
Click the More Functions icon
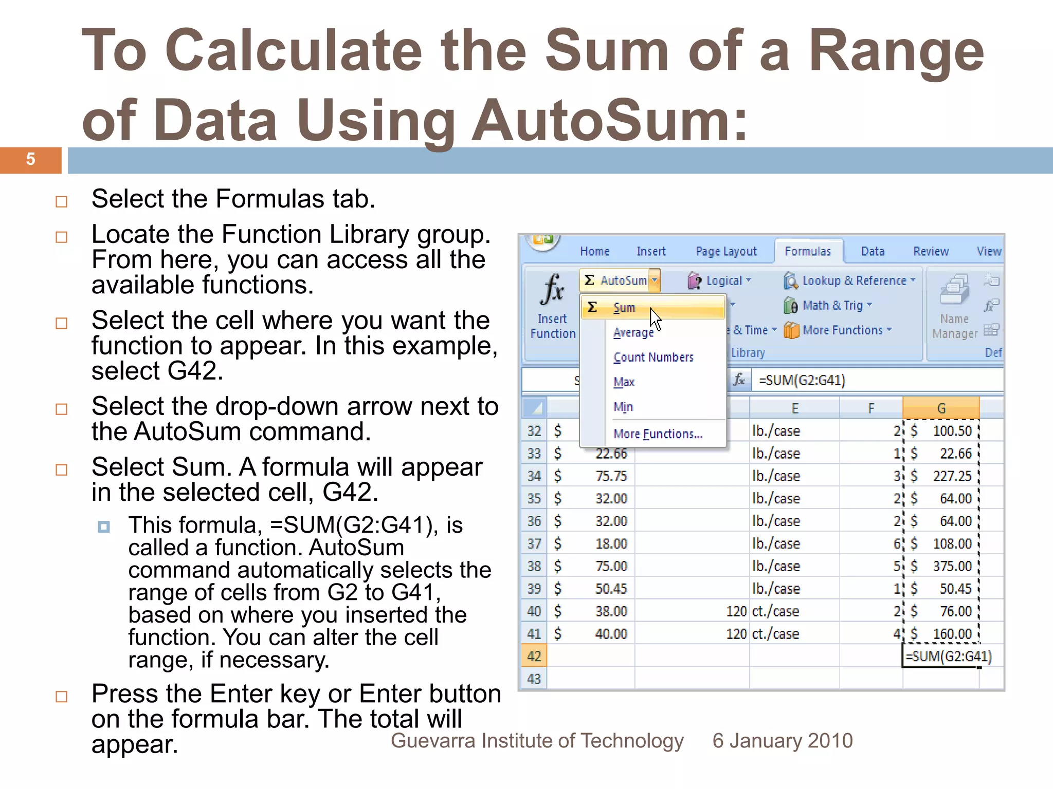pyautogui.click(x=791, y=330)
